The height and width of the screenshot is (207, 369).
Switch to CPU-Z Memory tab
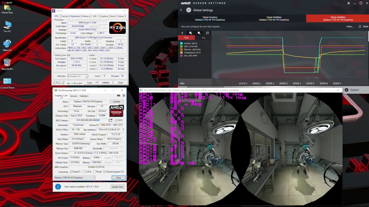86,16
